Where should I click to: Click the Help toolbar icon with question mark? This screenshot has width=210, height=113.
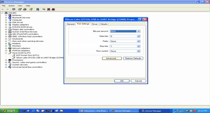31,9
